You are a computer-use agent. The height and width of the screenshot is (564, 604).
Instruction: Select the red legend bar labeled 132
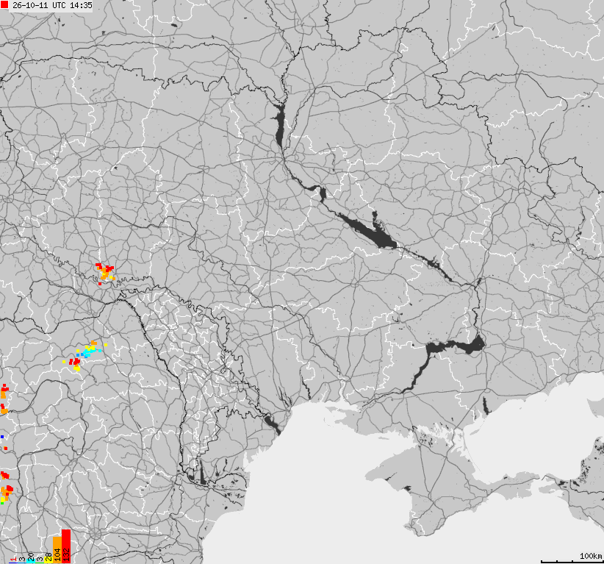click(66, 546)
